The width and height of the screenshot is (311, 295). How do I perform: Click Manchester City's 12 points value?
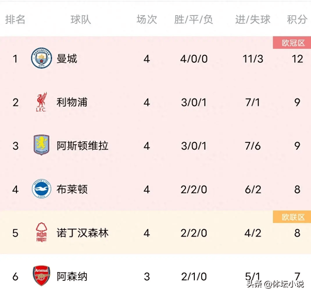(x=297, y=59)
